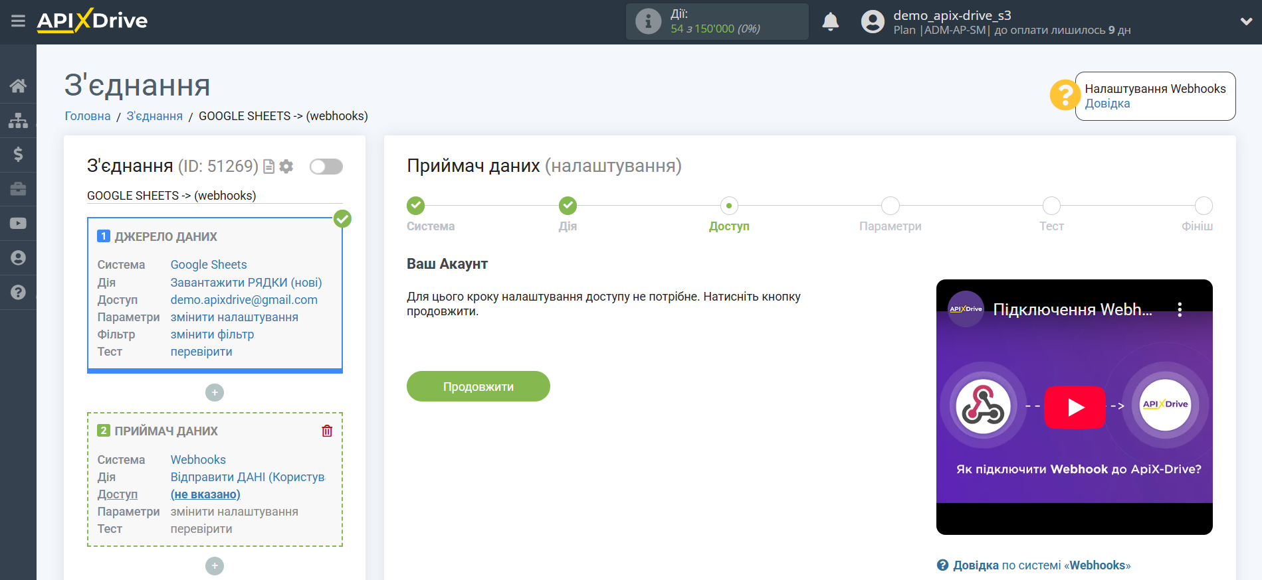Click the ДЖЕРЕЛО ДАНИХ block header
This screenshot has width=1262, height=580.
point(165,237)
